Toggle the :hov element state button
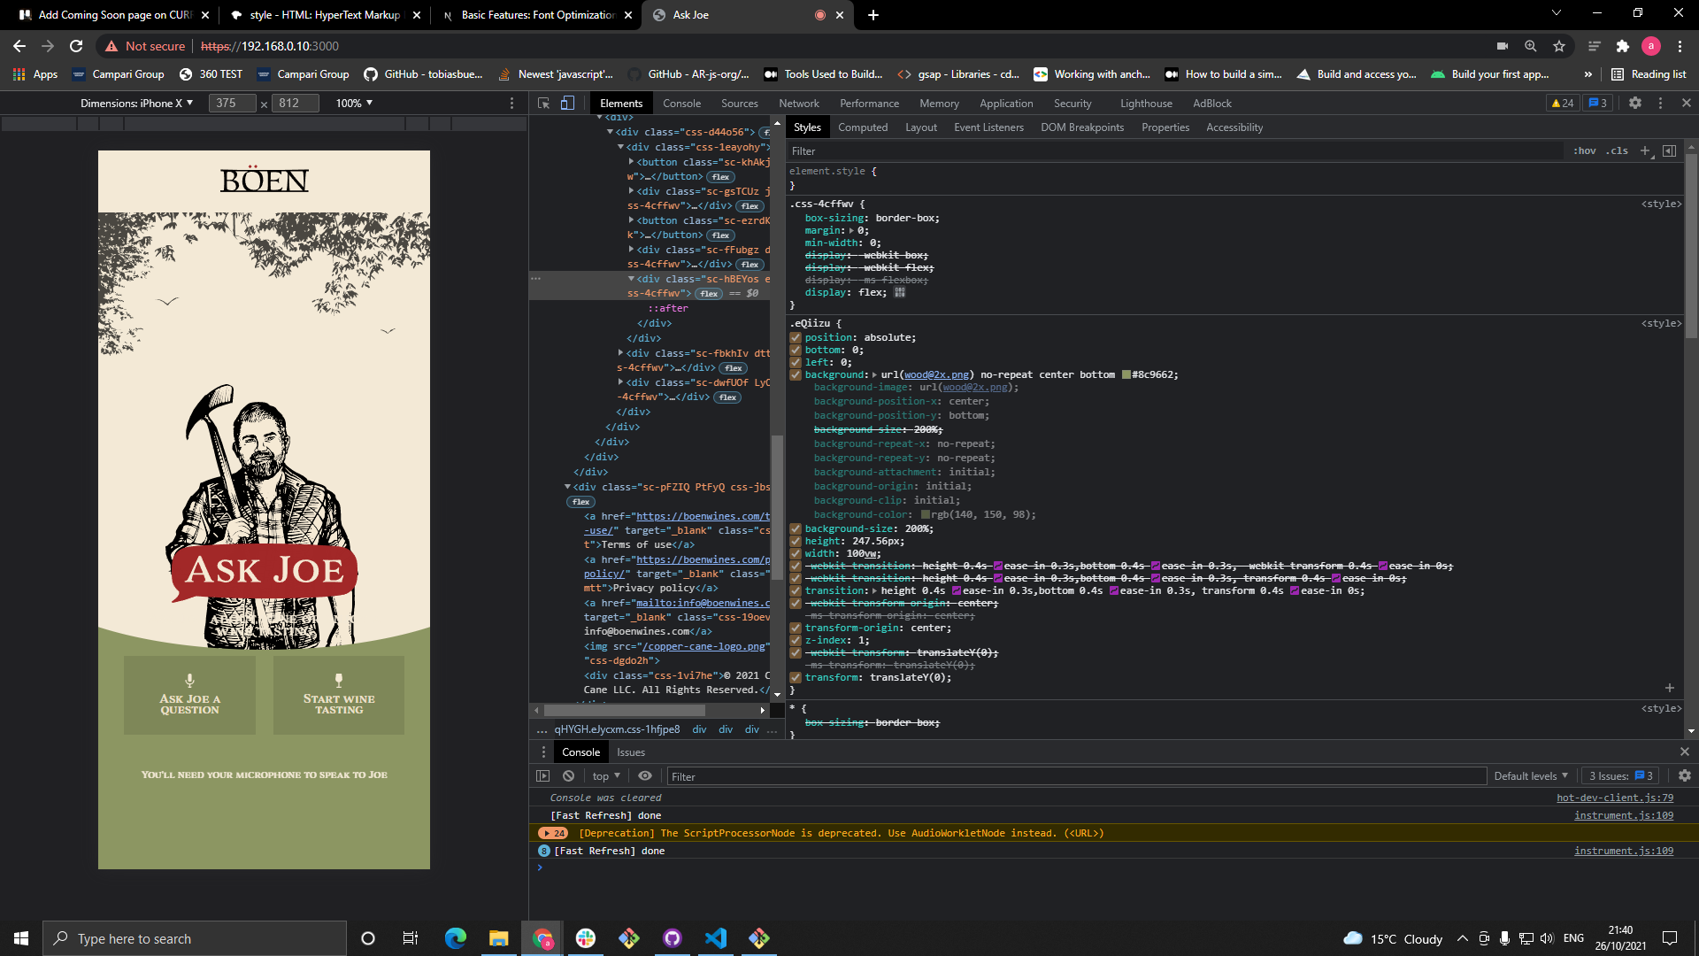The width and height of the screenshot is (1699, 956). coord(1584,151)
